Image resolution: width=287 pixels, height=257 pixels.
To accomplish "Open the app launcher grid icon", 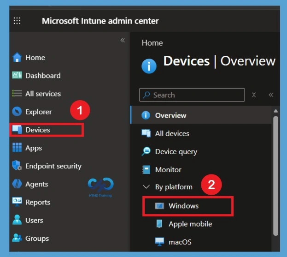I will point(17,21).
